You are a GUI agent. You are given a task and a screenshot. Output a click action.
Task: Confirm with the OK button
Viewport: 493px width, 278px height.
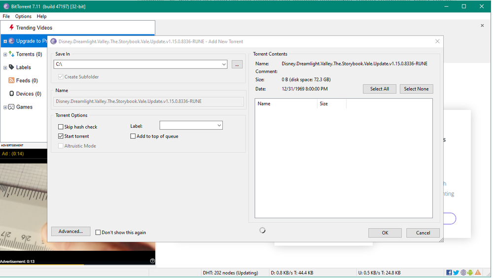385,233
